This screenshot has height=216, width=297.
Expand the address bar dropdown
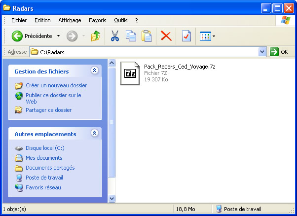click(262, 52)
